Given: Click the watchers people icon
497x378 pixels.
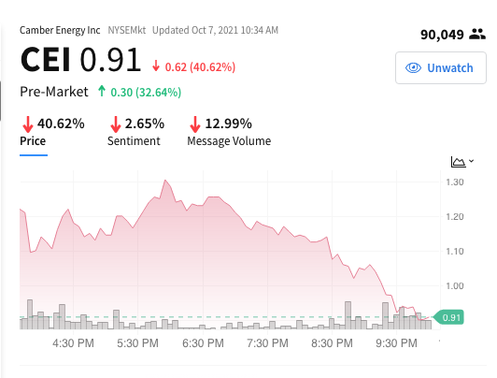Looking at the screenshot, I should 477,35.
